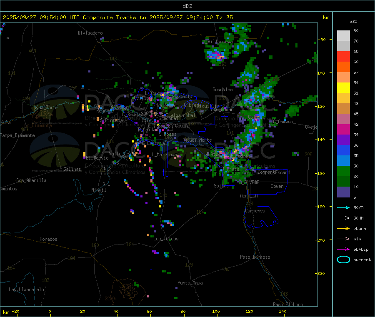
Task: Select the red 60 dBZ color swatch
Action: [343, 56]
